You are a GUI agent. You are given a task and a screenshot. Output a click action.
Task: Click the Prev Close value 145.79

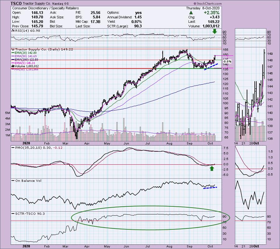(x=37, y=26)
